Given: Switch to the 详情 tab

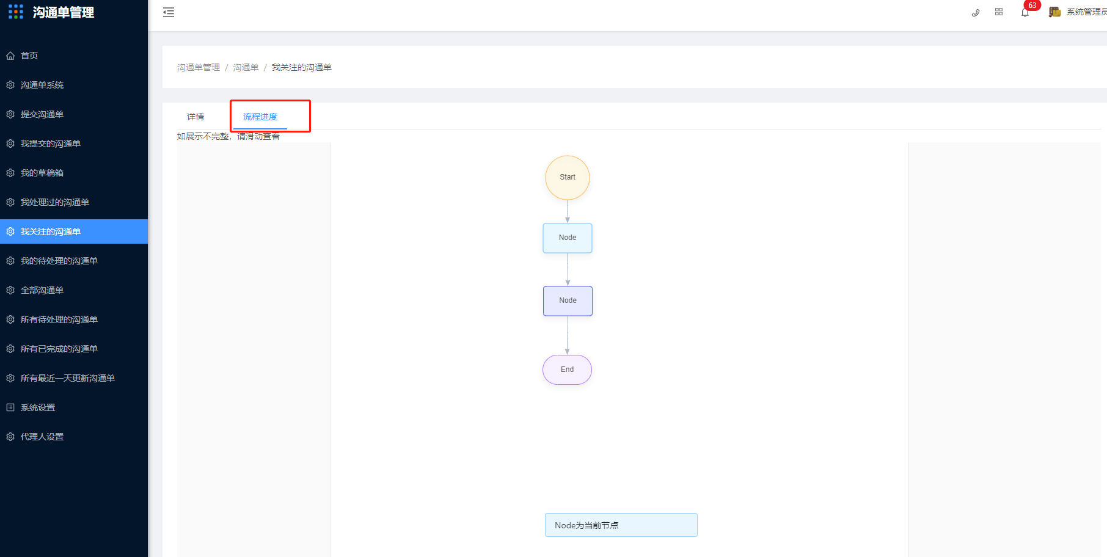Looking at the screenshot, I should [195, 117].
